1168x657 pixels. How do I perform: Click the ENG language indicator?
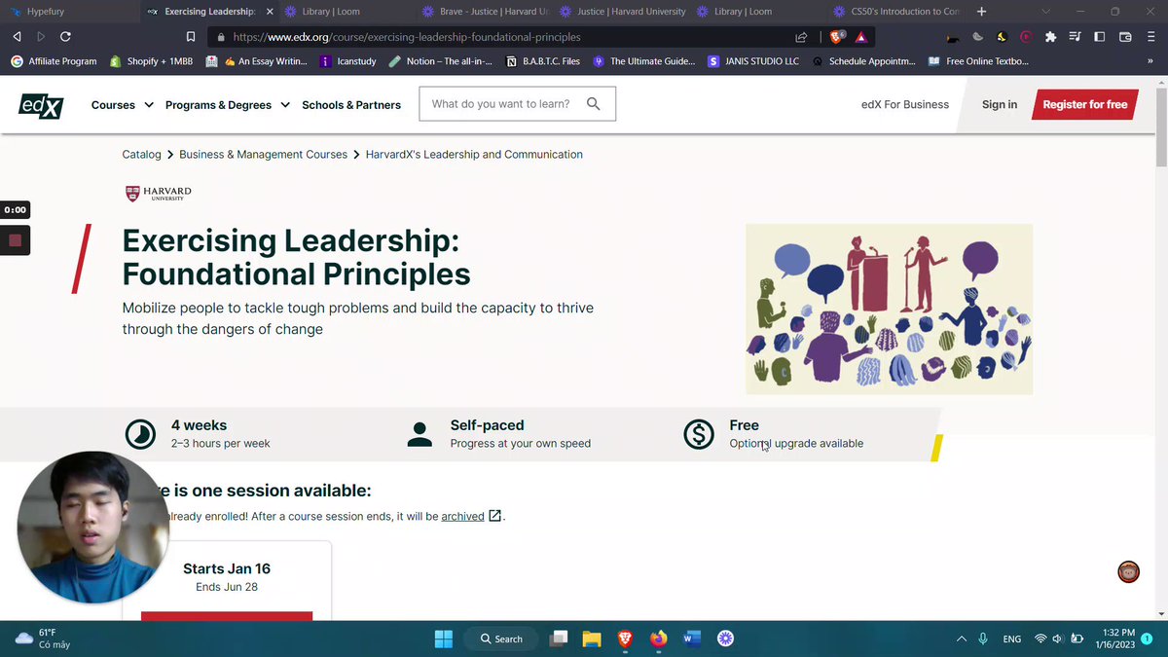tap(1012, 639)
